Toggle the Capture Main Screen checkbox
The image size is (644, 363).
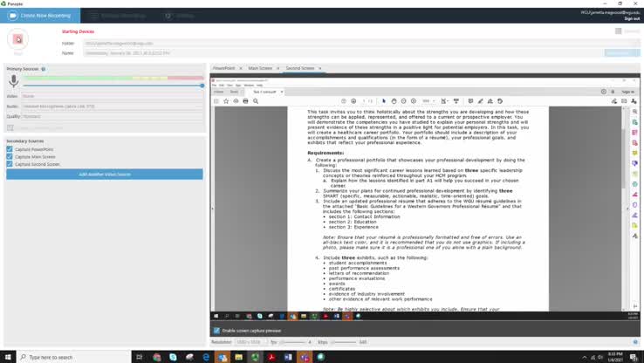[x=10, y=156]
